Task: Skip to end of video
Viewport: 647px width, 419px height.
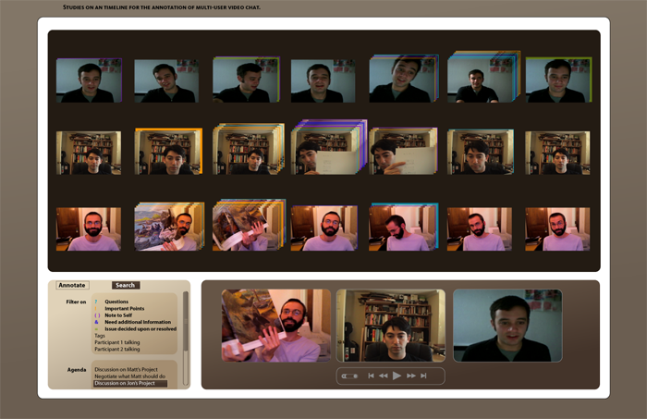Action: (x=423, y=376)
